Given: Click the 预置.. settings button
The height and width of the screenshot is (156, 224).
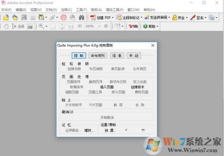Looking at the screenshot, I should point(110,130).
